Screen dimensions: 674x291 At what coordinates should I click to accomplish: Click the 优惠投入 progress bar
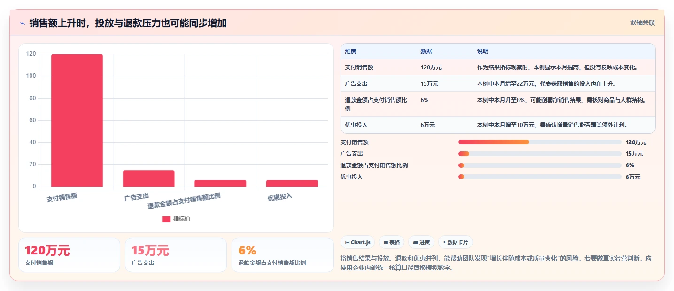click(540, 177)
